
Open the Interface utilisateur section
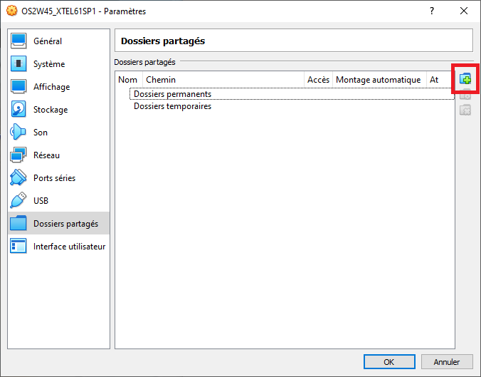(69, 247)
